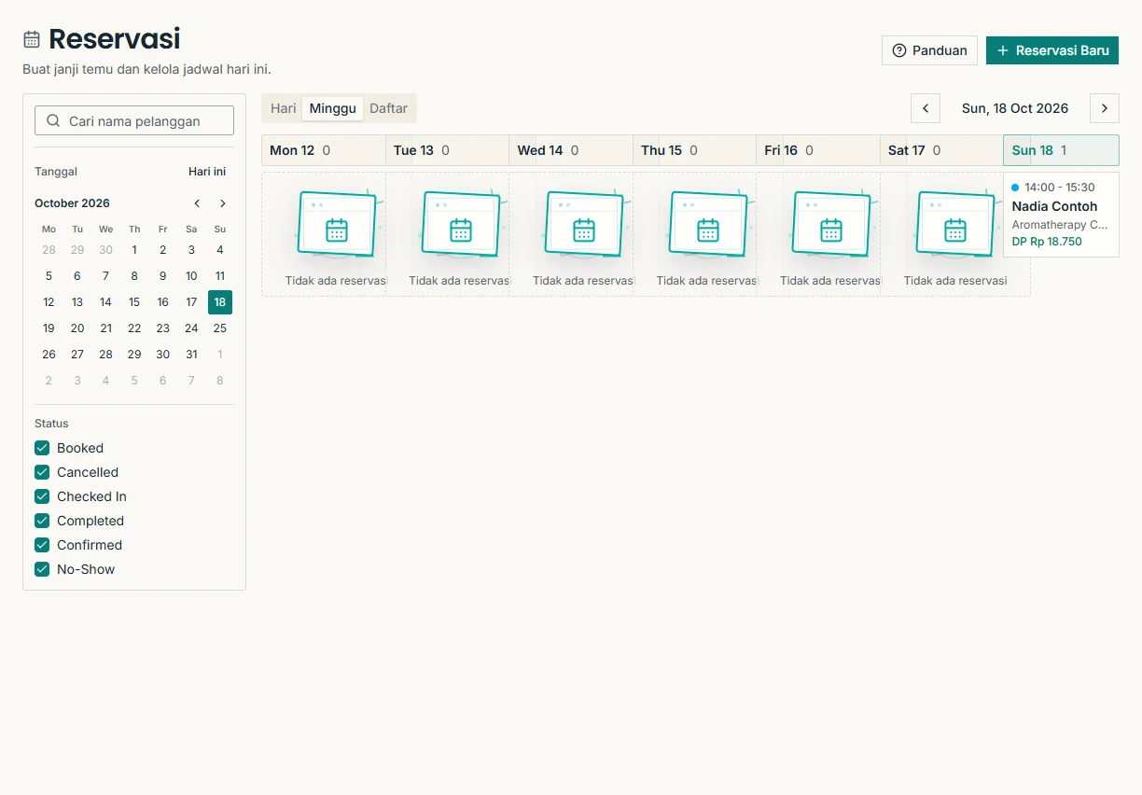1142x795 pixels.
Task: Click the Fri 16 day column header
Action: 818,150
